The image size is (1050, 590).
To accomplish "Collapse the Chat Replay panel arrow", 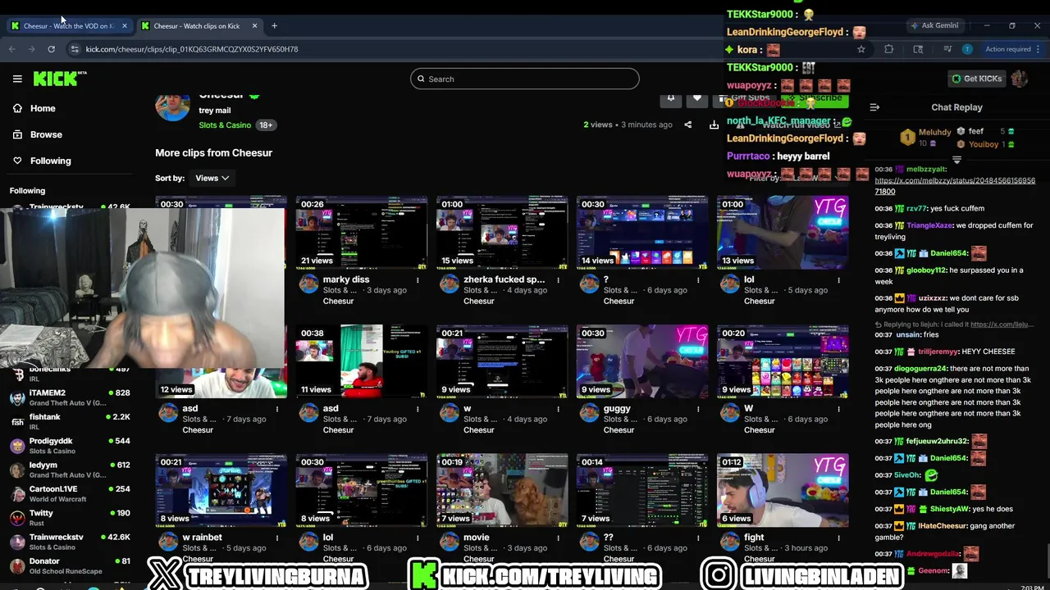I will [x=874, y=107].
